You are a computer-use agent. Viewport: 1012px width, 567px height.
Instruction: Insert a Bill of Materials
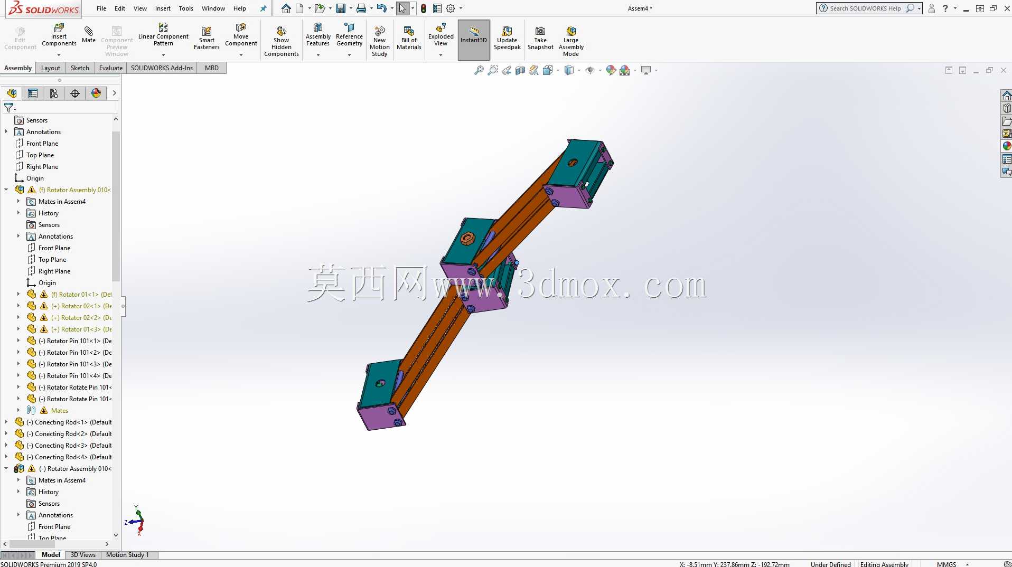click(x=409, y=38)
